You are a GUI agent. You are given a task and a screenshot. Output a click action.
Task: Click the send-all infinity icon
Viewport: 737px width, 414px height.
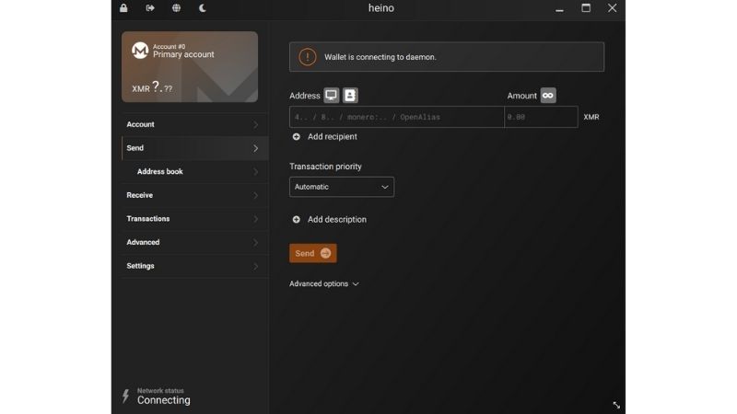[x=548, y=96]
